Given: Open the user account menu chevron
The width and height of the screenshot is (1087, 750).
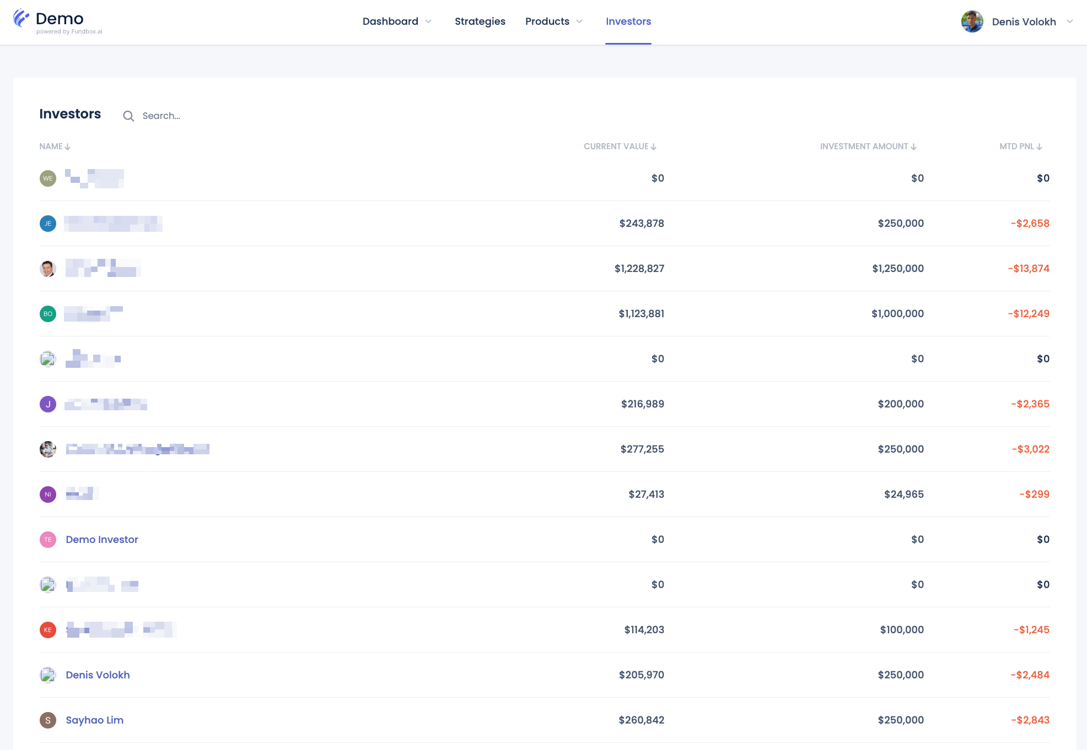Looking at the screenshot, I should pos(1070,21).
